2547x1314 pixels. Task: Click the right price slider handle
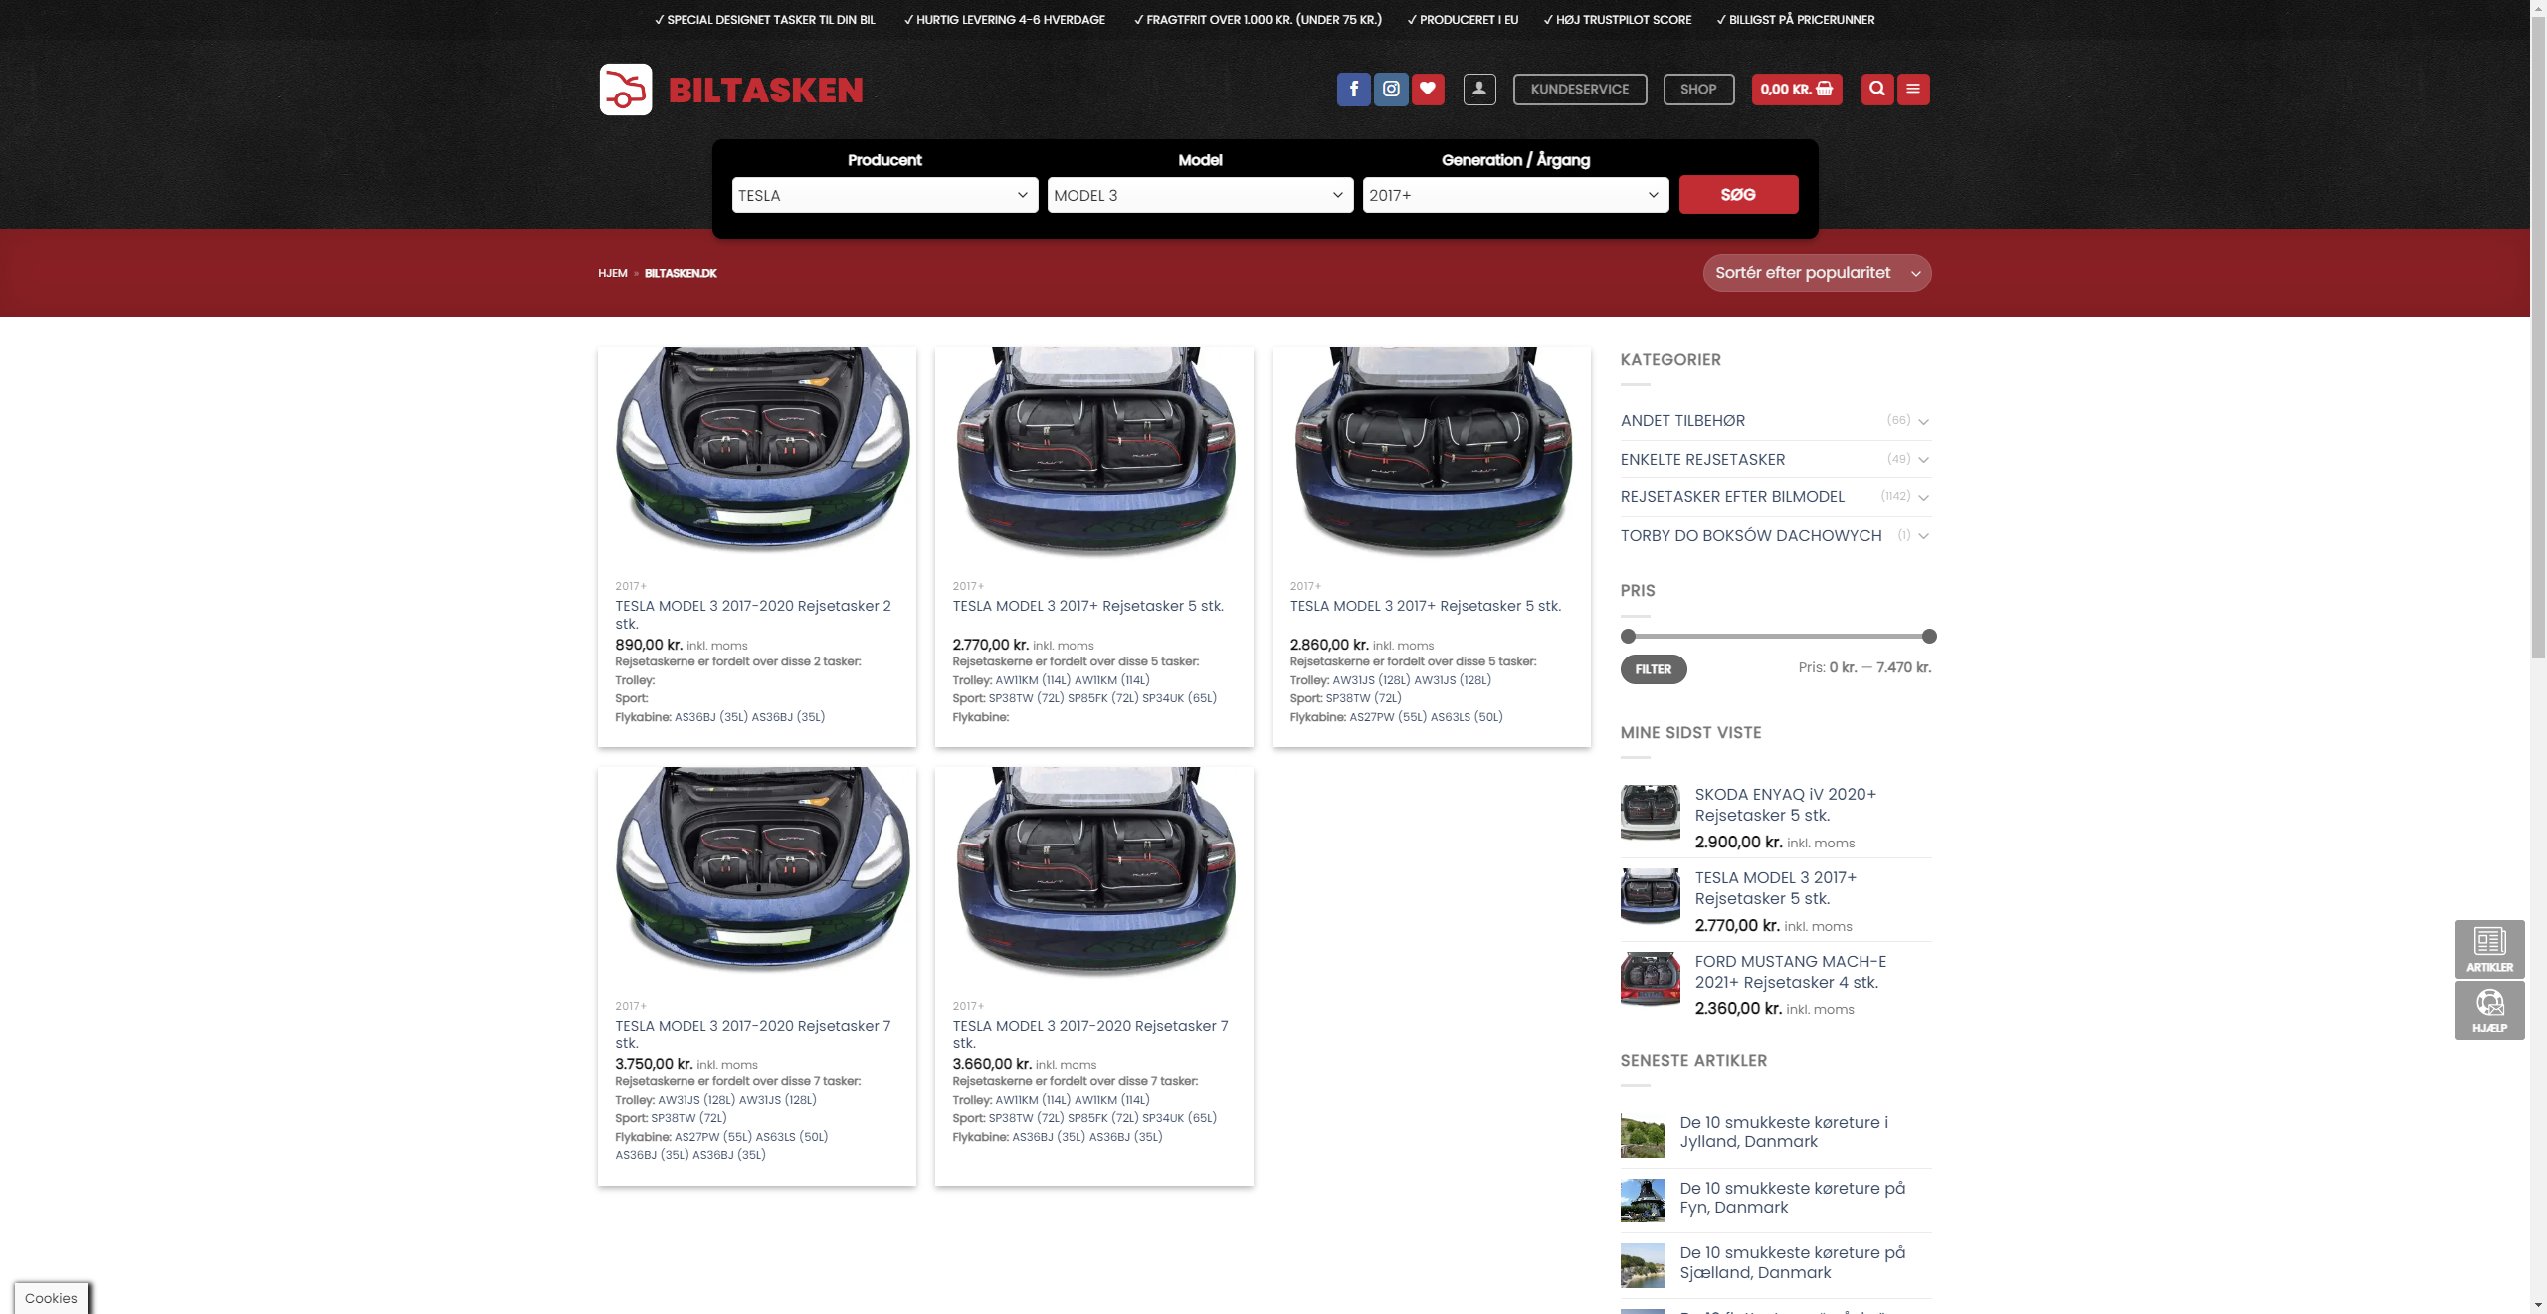(x=1929, y=636)
